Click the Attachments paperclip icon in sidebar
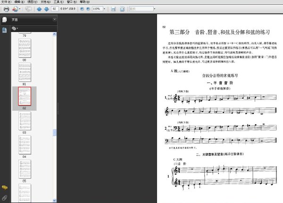 tap(5, 198)
